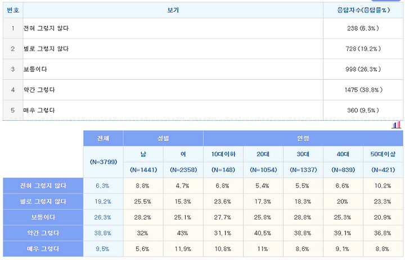Click the (N=1337) sample size cell

tap(303, 170)
